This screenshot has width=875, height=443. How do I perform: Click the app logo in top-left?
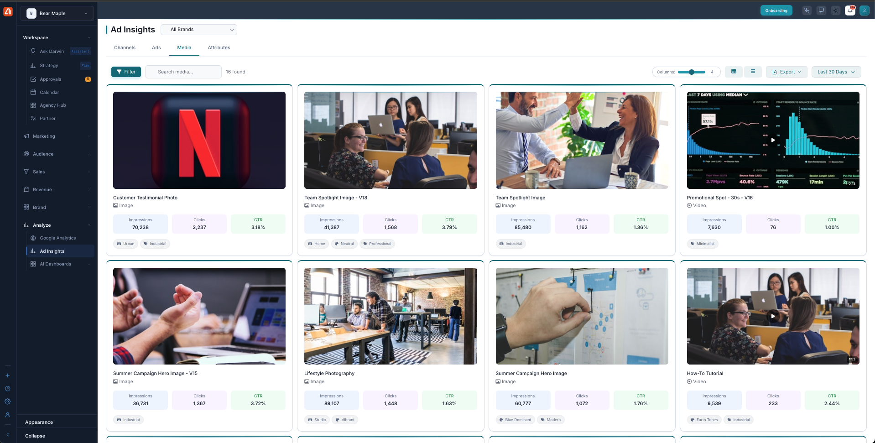click(8, 12)
